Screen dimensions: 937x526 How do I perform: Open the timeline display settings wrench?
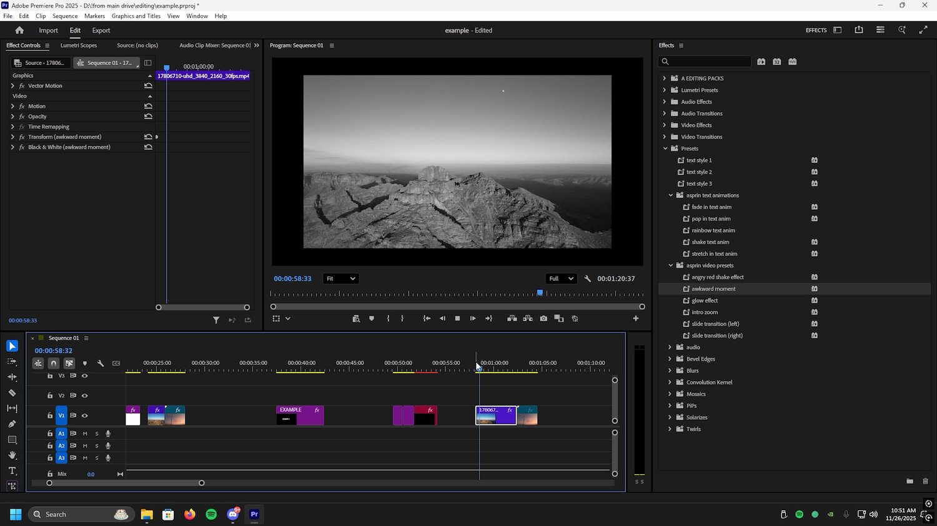[x=100, y=363]
